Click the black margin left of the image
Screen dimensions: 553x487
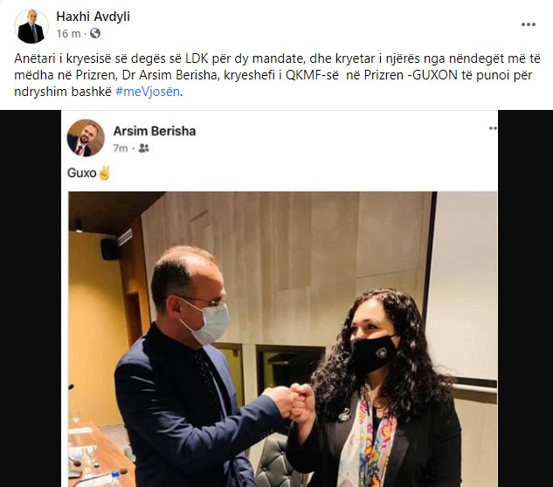[x=31, y=298]
